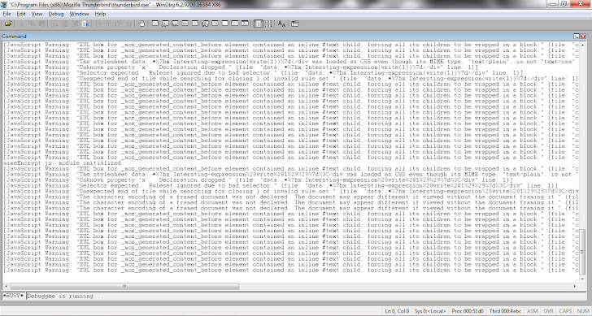Viewport: 592px width, 316px height.
Task: Open the Options toolbar icon
Action: 295,24
